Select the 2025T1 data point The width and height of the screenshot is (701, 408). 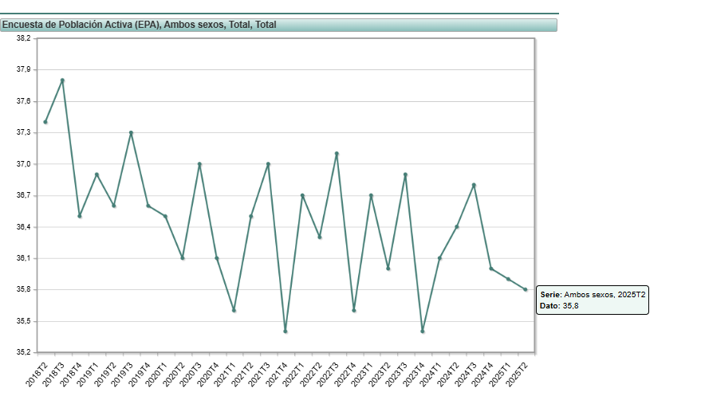point(508,279)
